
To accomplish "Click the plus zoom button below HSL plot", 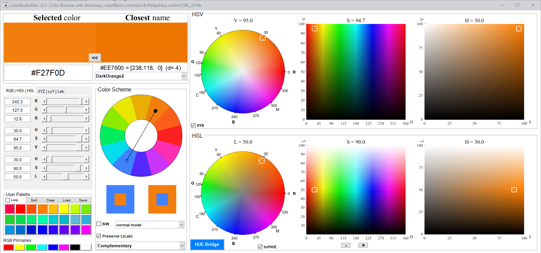I will coord(363,245).
